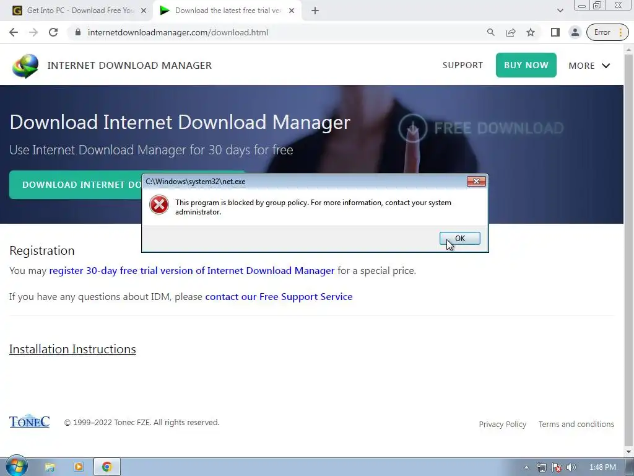Open the tab search dropdown arrow

point(560,11)
